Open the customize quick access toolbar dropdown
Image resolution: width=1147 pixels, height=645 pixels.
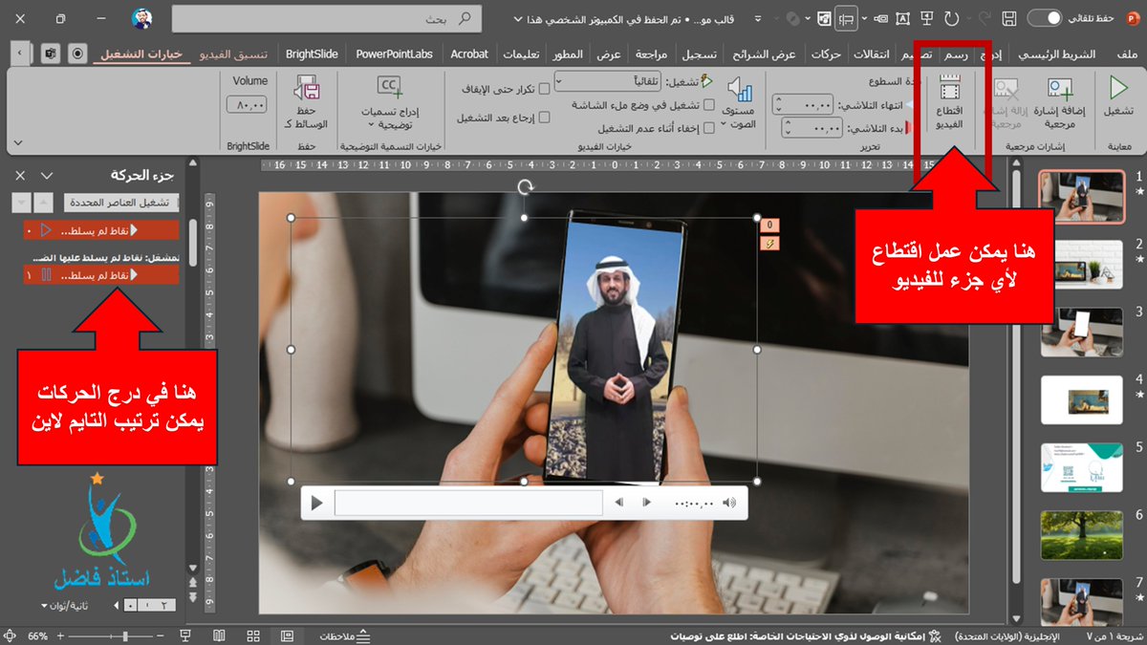tap(758, 18)
